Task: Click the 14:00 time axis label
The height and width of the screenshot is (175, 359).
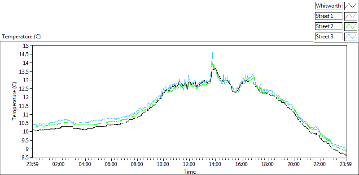Action: point(216,164)
